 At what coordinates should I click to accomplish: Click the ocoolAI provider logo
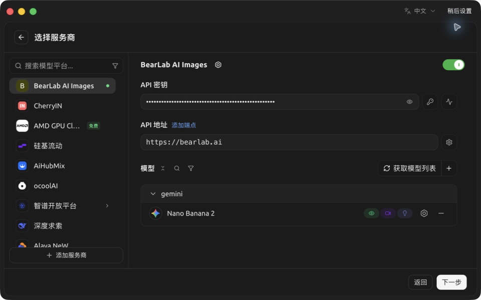(x=22, y=186)
